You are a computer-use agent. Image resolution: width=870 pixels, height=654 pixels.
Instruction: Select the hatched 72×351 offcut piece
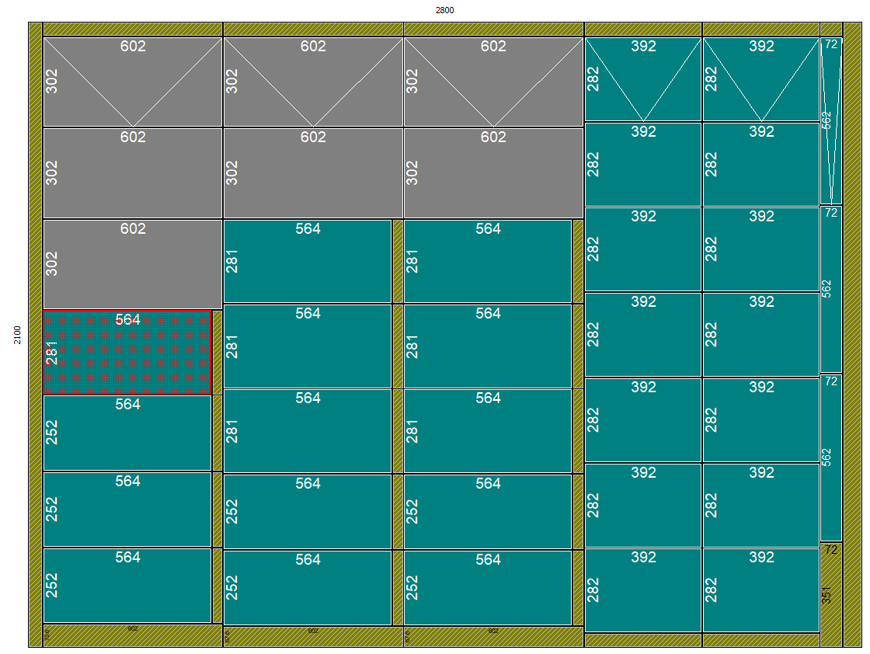(x=830, y=594)
